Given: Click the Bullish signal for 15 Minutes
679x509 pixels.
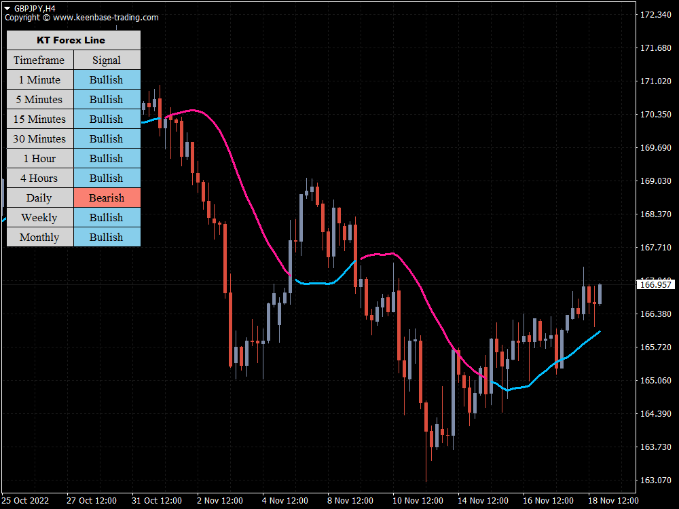Looking at the screenshot, I should pos(107,119).
